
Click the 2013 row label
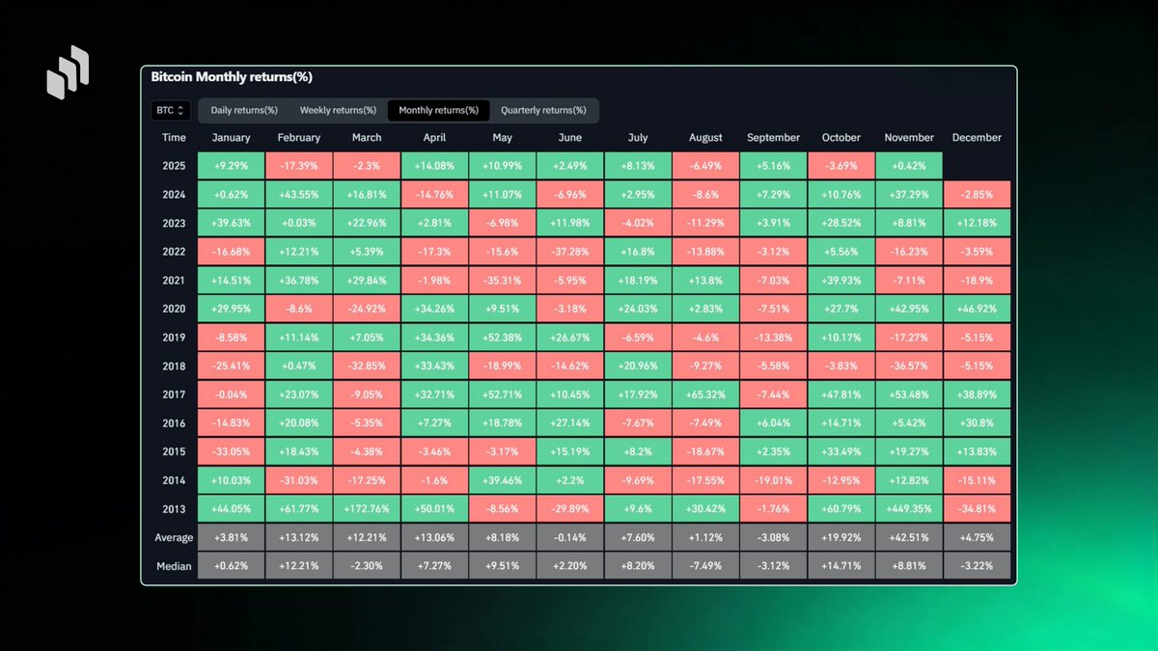pos(174,508)
